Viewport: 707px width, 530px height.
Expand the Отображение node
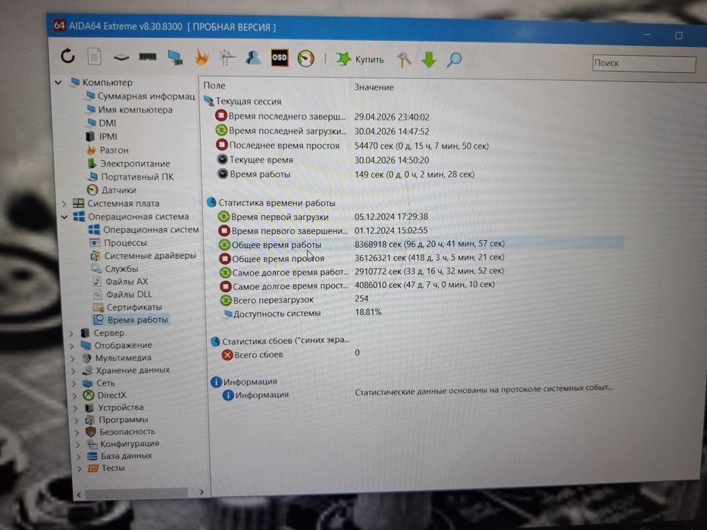click(x=72, y=346)
